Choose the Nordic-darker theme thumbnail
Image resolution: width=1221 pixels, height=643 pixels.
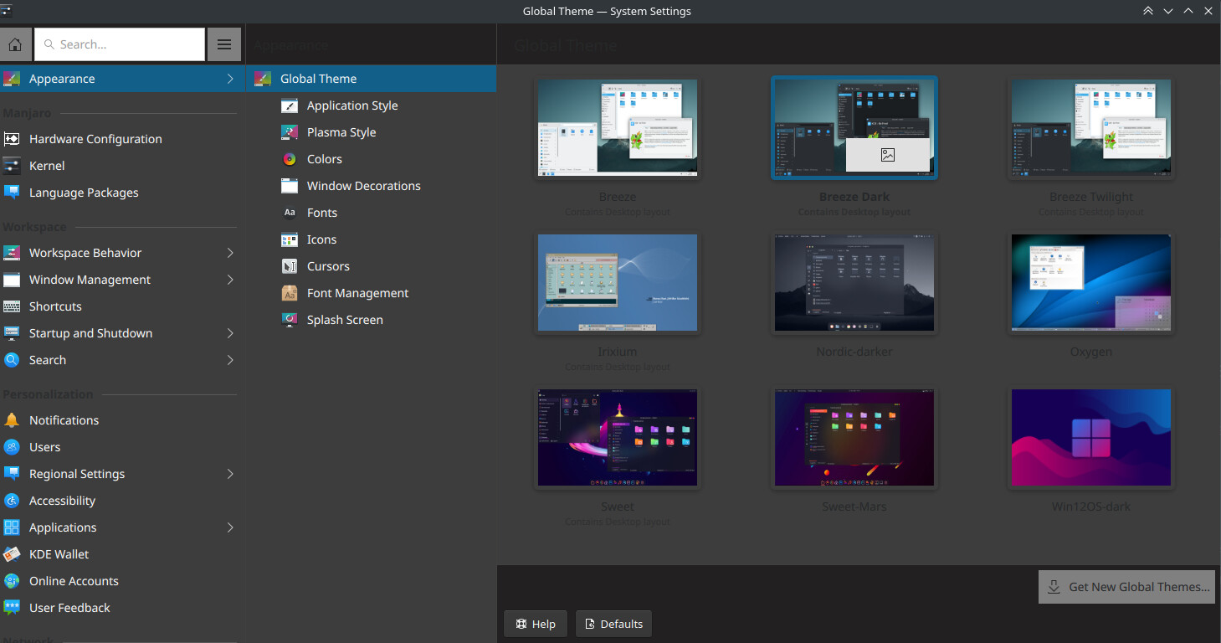click(854, 283)
